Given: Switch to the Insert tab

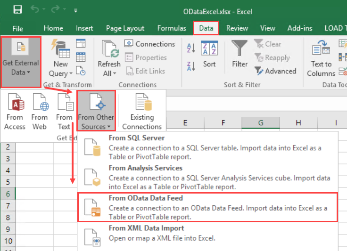Looking at the screenshot, I should click(84, 28).
